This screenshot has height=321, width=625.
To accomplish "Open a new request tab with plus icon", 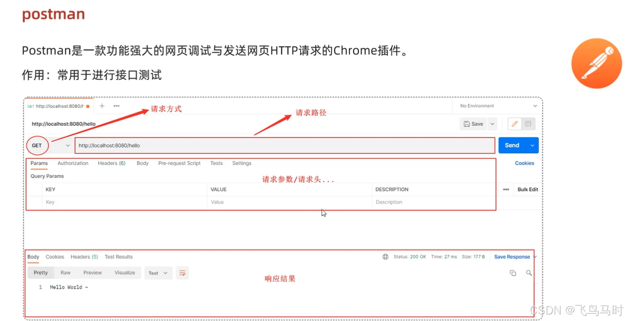I will coord(102,106).
